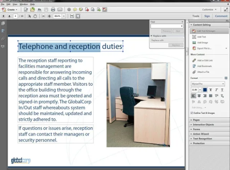Toggle bold text formatting
230x170 pixels.
(x=210, y=90)
